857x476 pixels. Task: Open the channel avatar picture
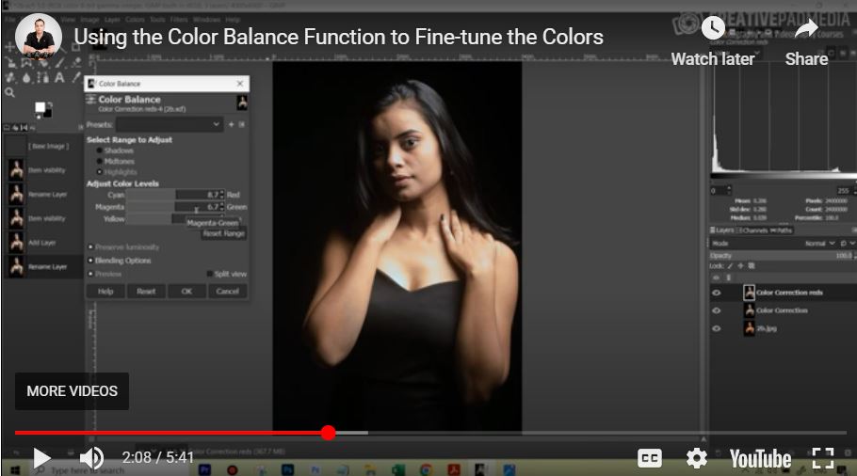tap(39, 37)
